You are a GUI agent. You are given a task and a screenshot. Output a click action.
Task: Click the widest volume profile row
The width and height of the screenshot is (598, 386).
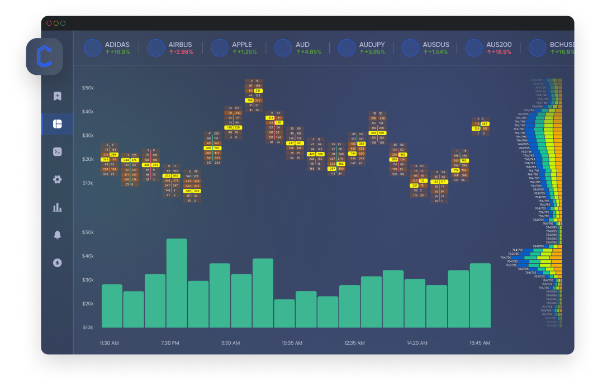[531, 258]
